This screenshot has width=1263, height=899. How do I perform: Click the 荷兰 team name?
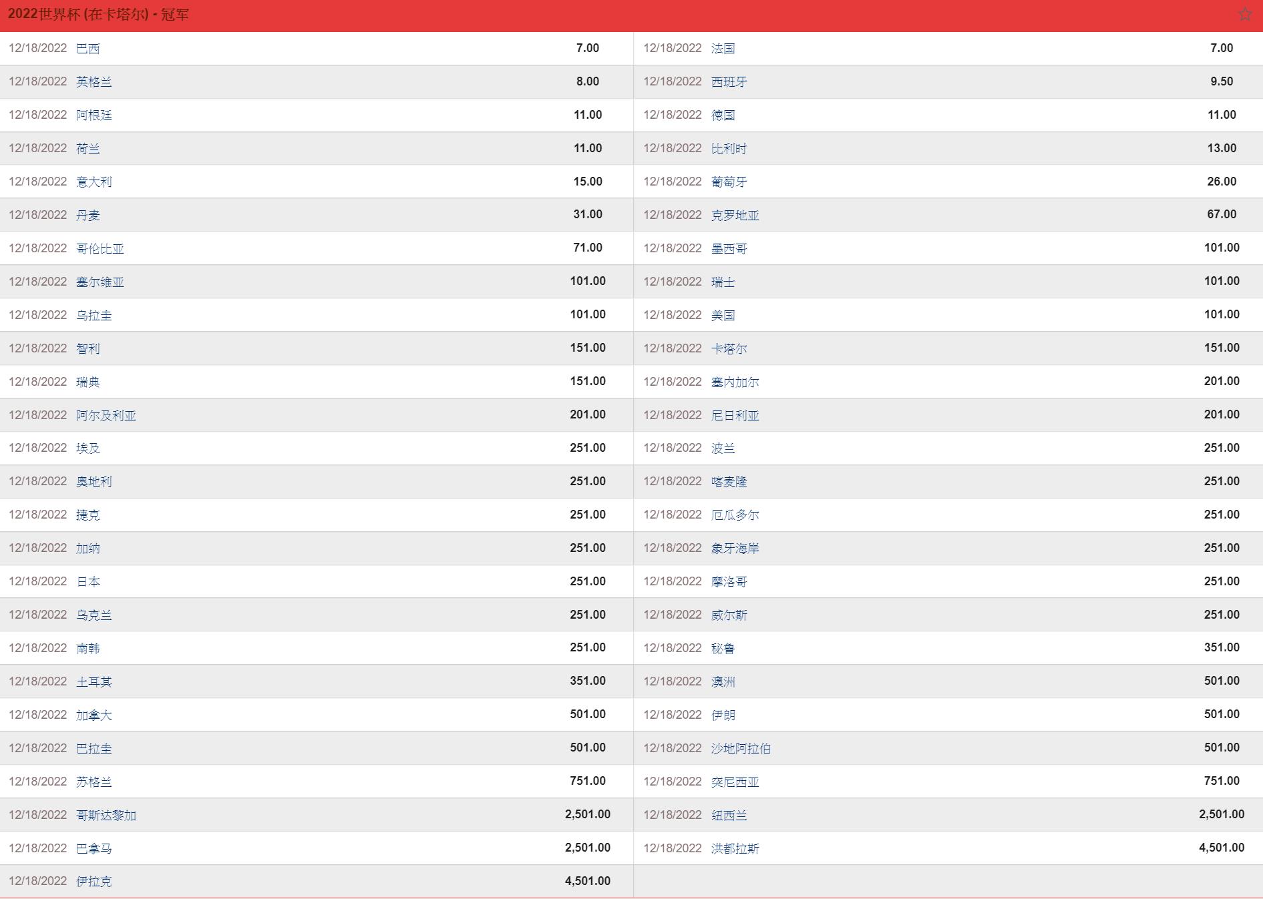coord(88,148)
